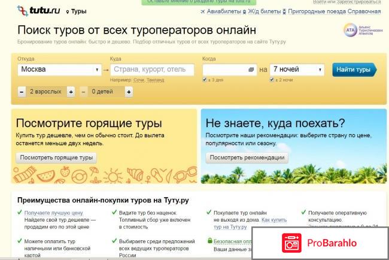
Task: Click Посмотреть горящие туры button
Action: (x=56, y=158)
